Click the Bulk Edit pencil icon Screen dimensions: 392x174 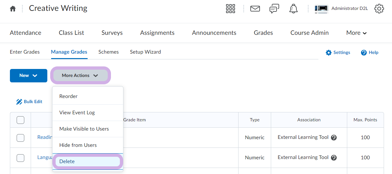[19, 102]
